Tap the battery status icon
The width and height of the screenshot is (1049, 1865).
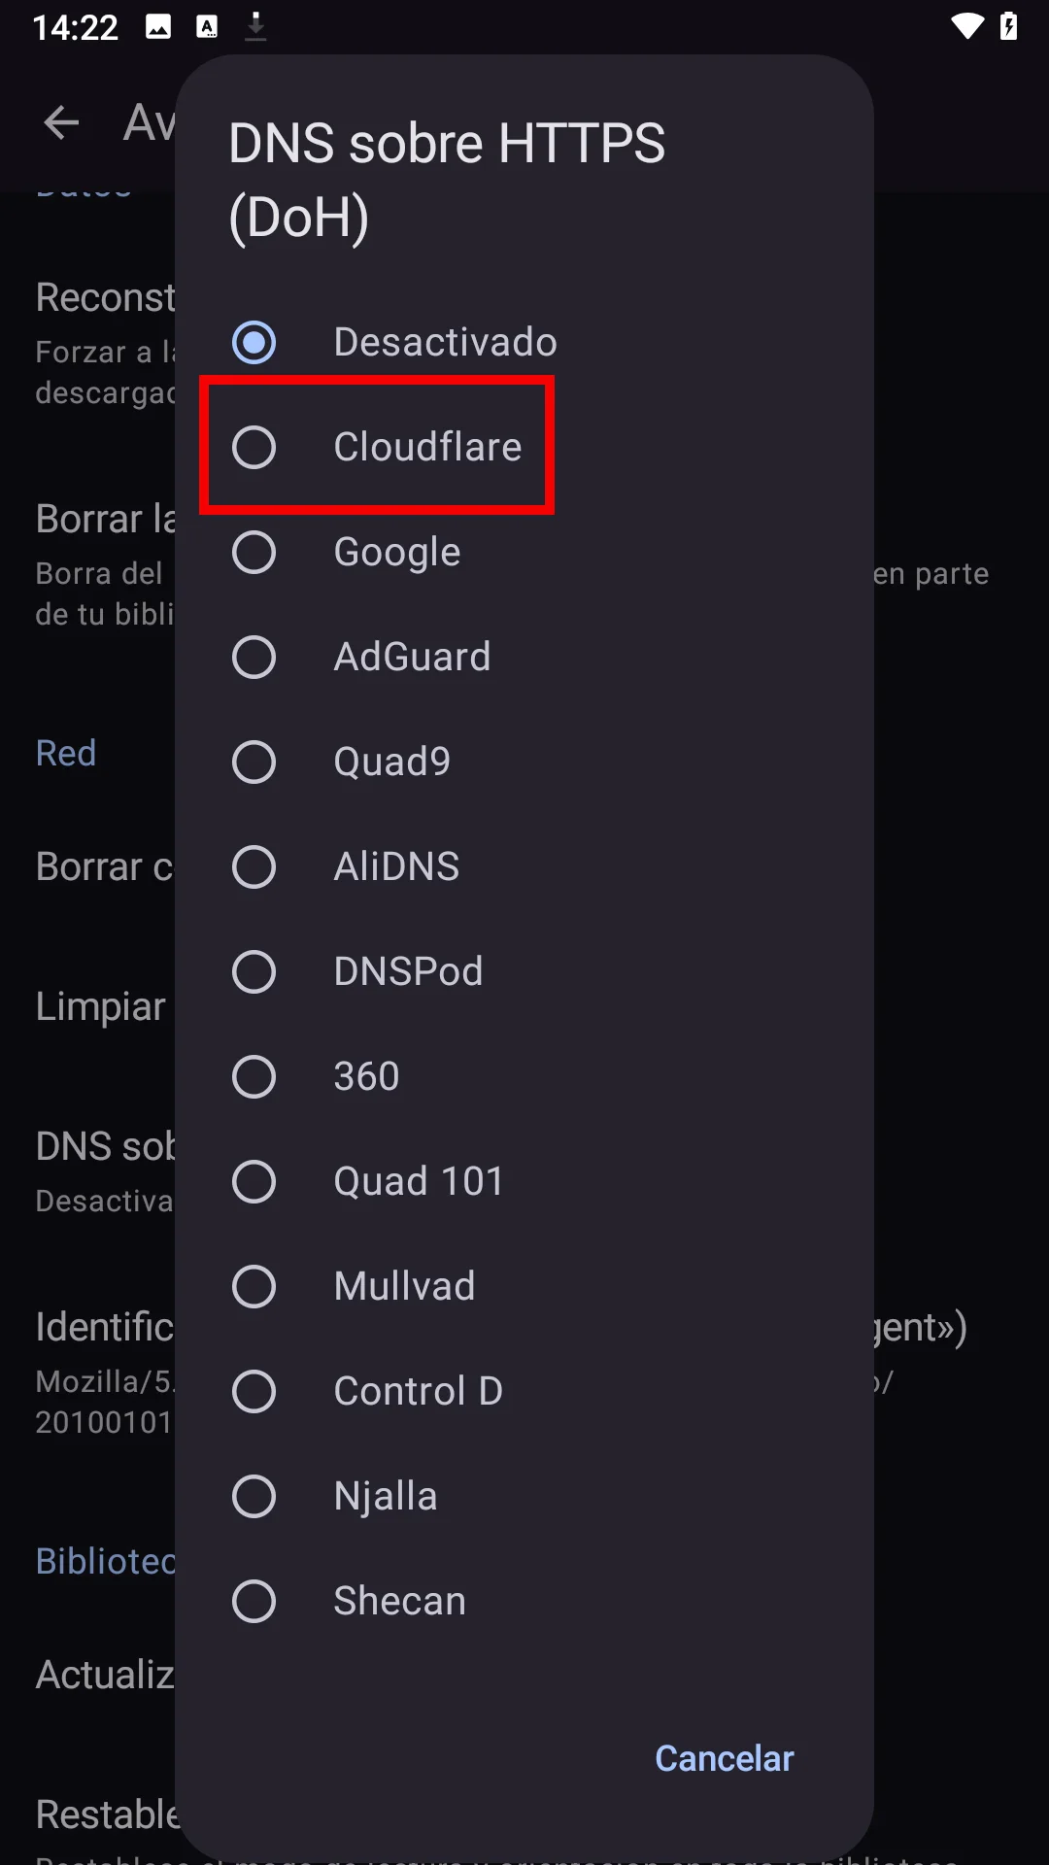(1009, 26)
